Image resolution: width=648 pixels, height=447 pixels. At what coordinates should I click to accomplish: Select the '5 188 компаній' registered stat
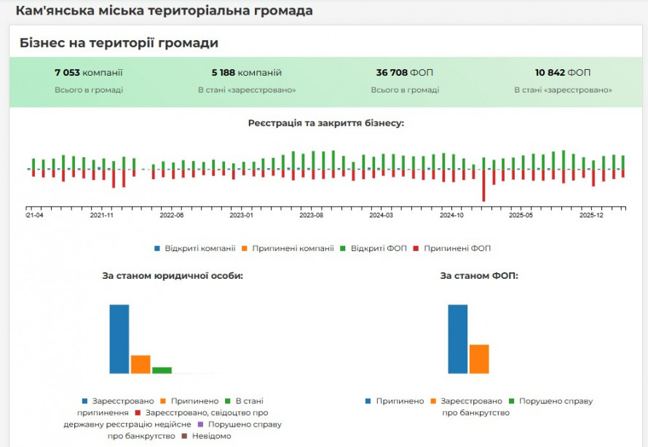coord(247,73)
